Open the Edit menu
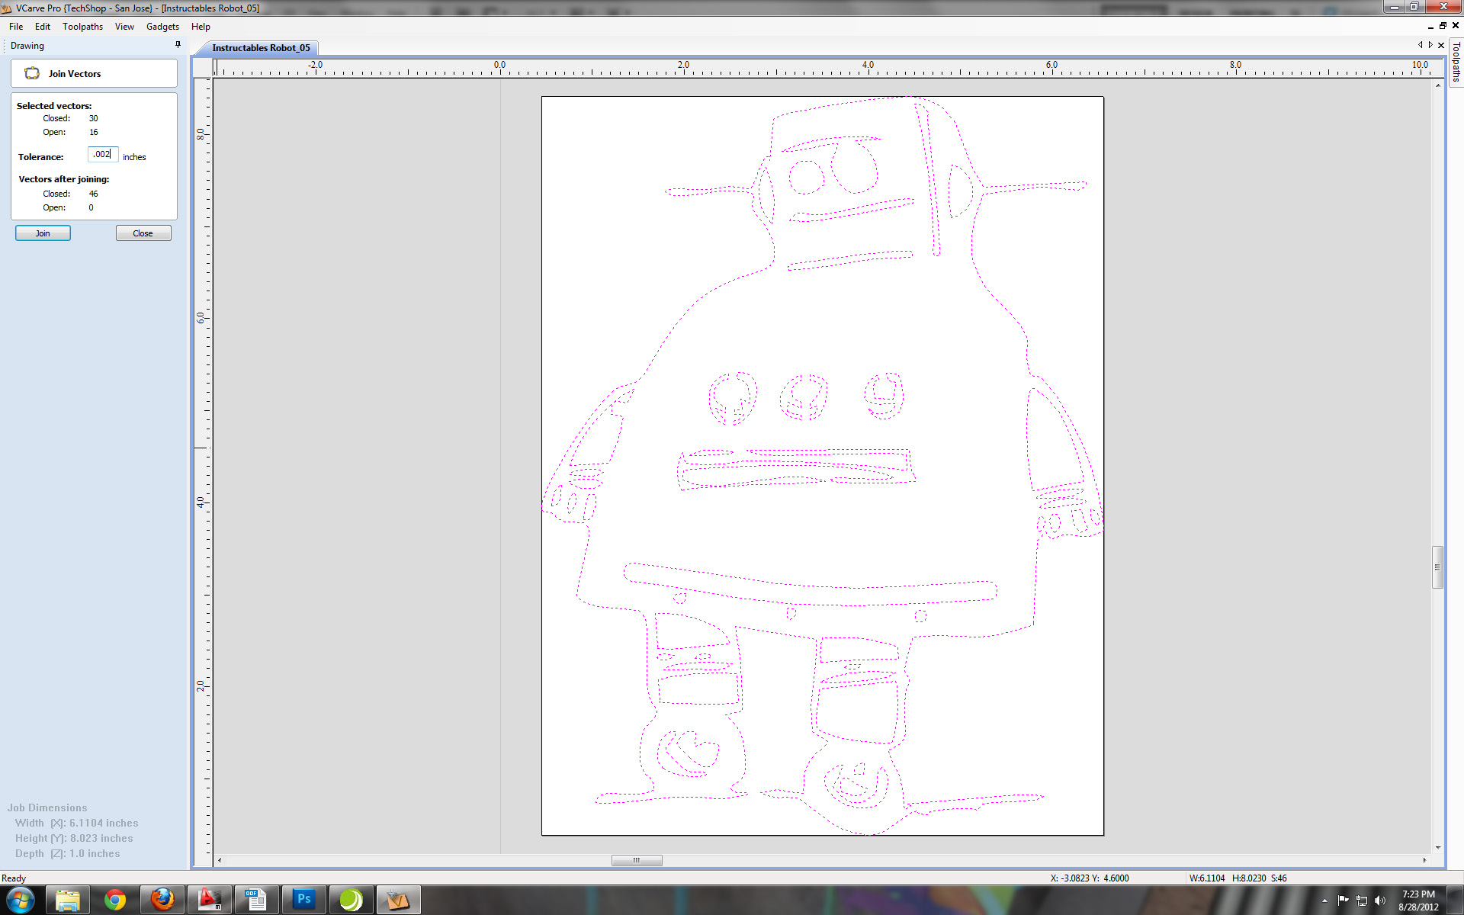Image resolution: width=1464 pixels, height=915 pixels. pyautogui.click(x=43, y=27)
